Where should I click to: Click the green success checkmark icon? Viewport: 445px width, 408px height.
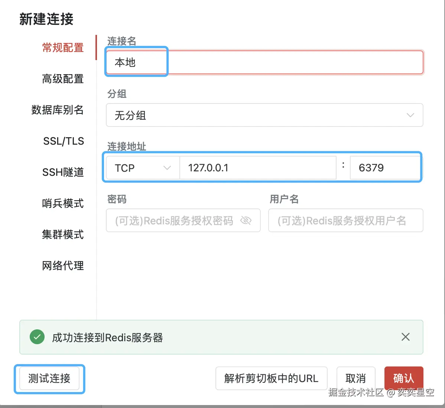tap(37, 337)
